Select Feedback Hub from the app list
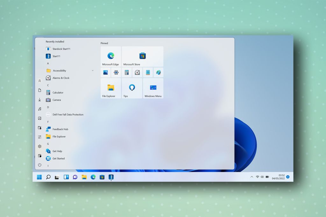Viewport: 326px width, 217px height. tap(60, 129)
